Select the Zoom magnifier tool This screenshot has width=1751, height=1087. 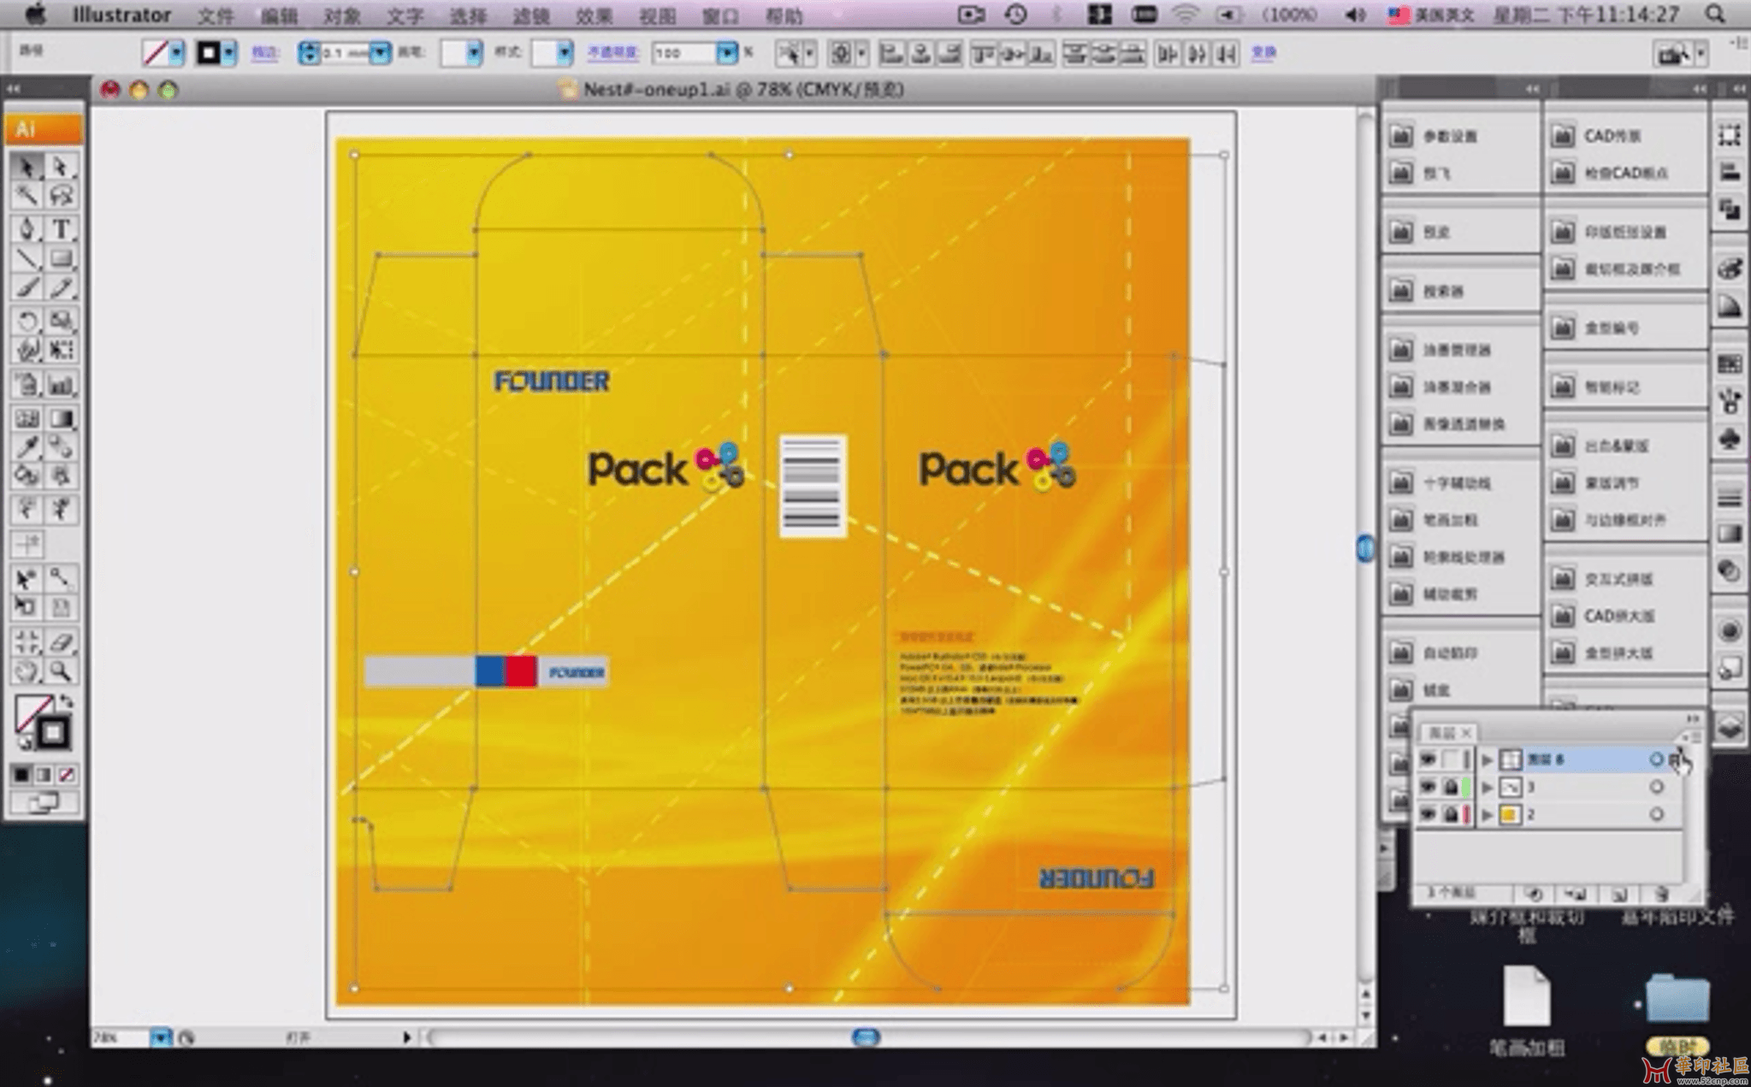[61, 671]
